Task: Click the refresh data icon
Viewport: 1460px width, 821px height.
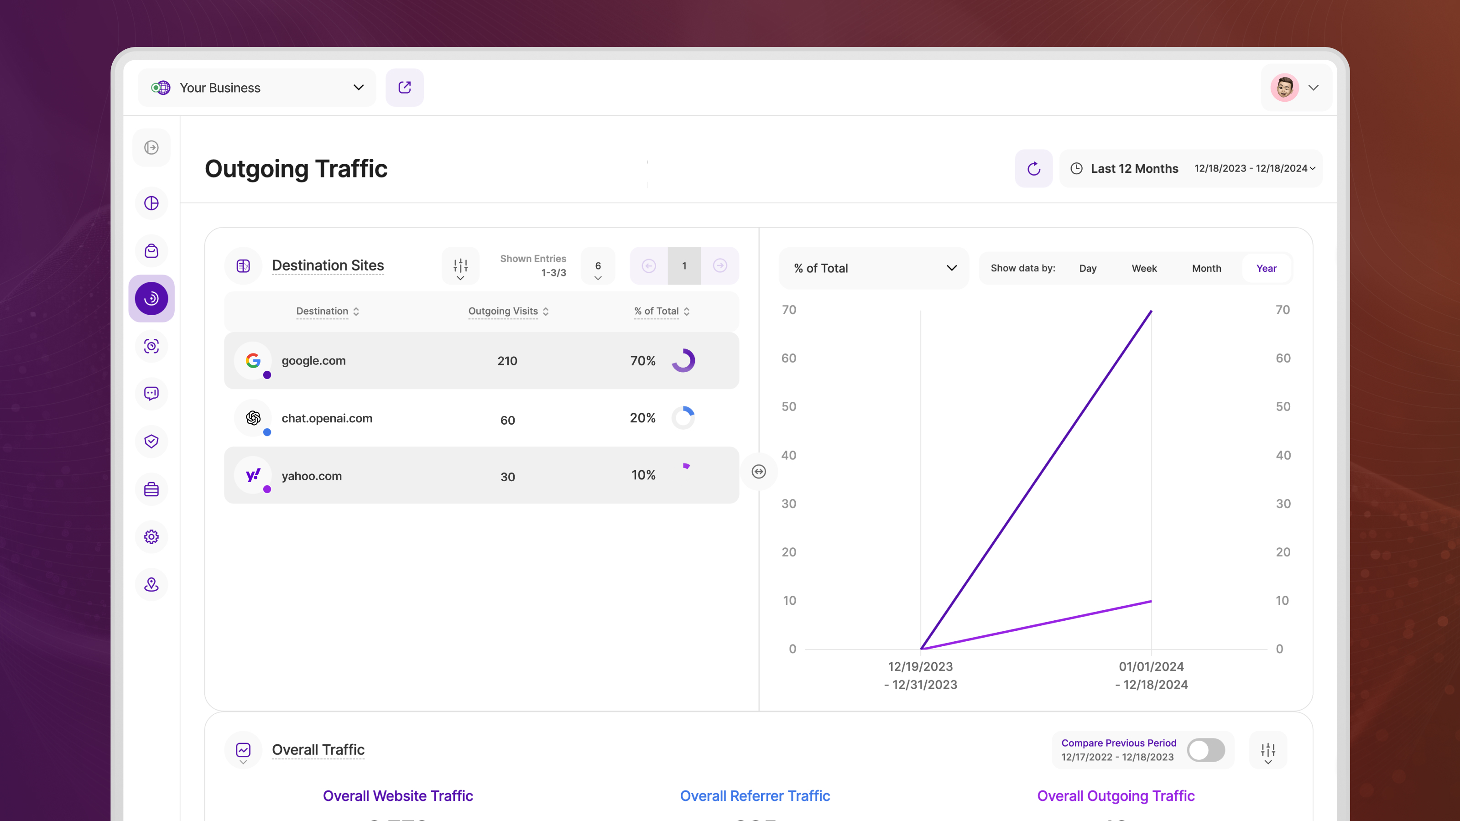Action: (x=1034, y=169)
